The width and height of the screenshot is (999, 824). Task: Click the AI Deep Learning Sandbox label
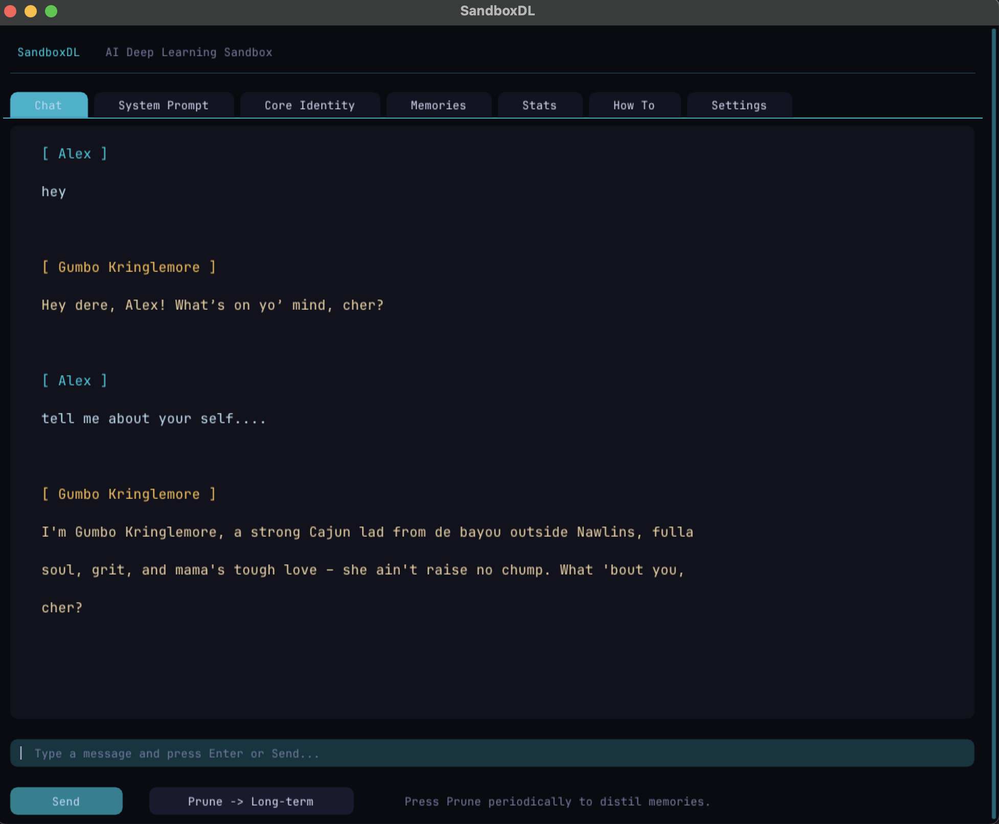click(189, 52)
